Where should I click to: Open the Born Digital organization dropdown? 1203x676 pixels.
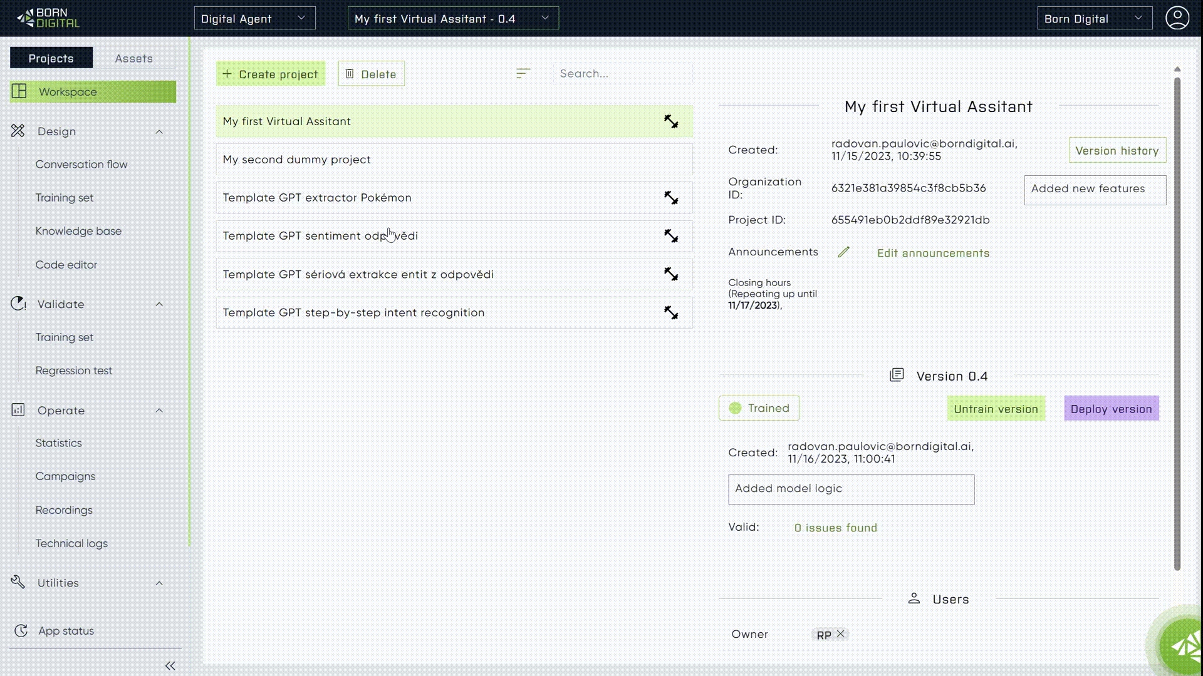(1094, 19)
